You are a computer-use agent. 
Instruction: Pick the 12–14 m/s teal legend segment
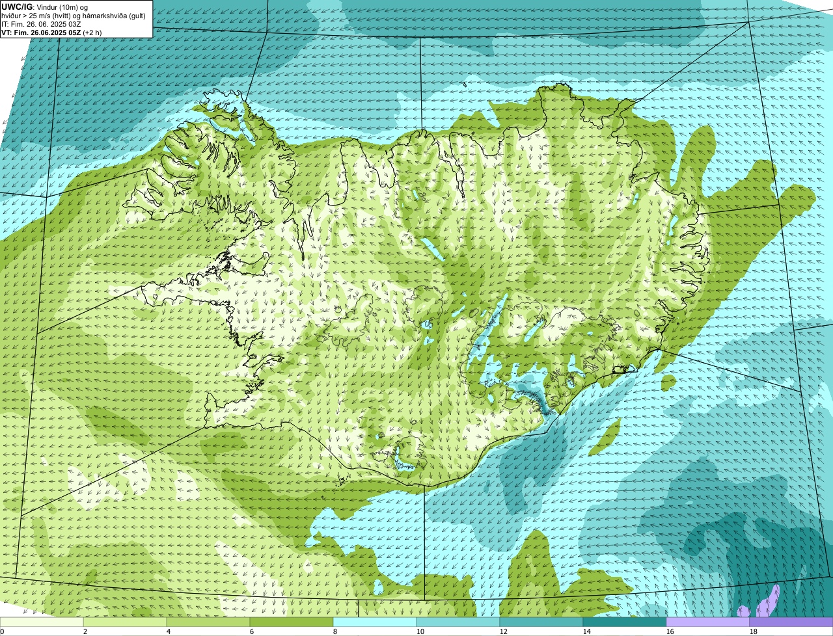pos(541,622)
